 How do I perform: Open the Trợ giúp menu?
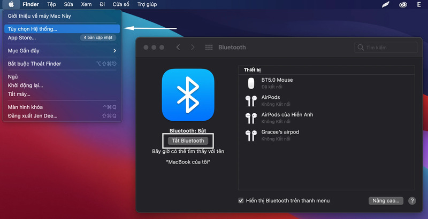147,4
